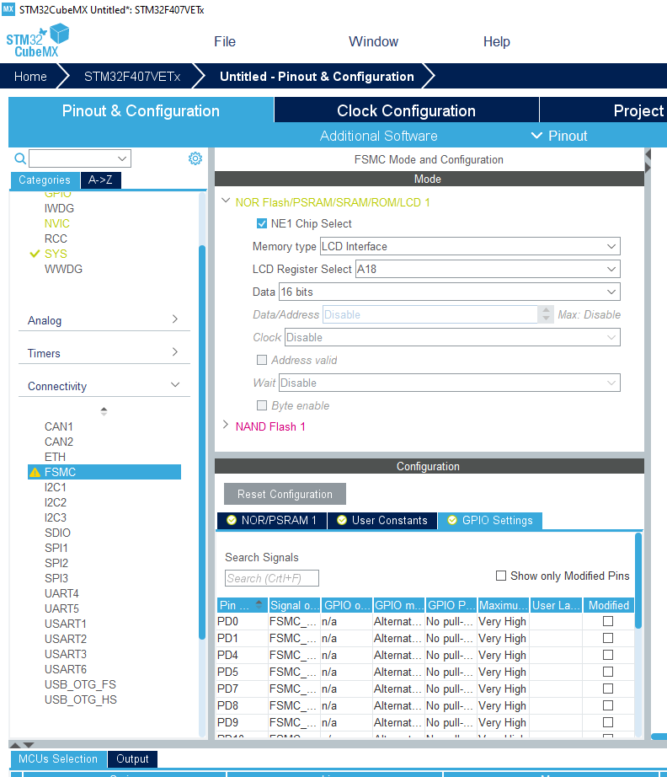This screenshot has height=777, width=667.
Task: Open the peripheral search combo dropdown arrow
Action: click(122, 158)
